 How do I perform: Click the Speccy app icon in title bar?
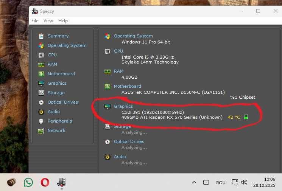coord(35,11)
